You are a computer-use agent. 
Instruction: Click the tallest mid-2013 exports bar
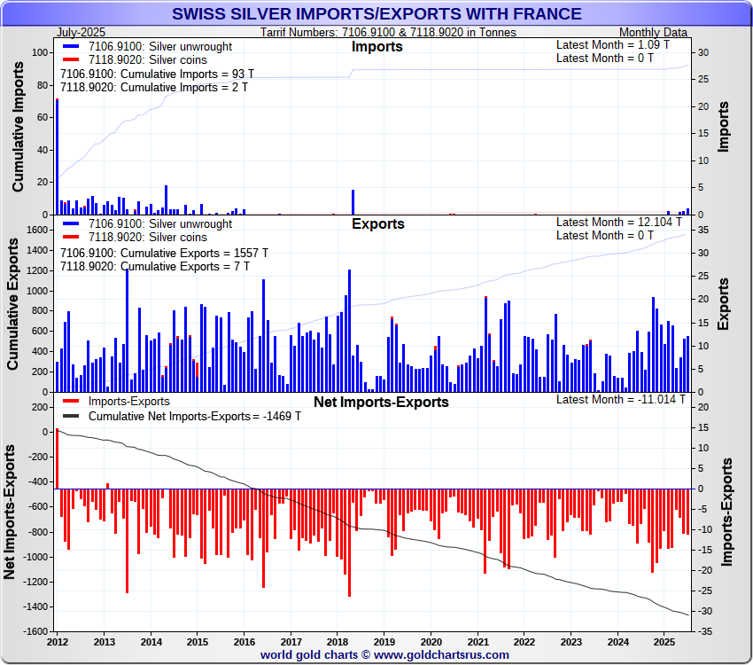pos(128,331)
